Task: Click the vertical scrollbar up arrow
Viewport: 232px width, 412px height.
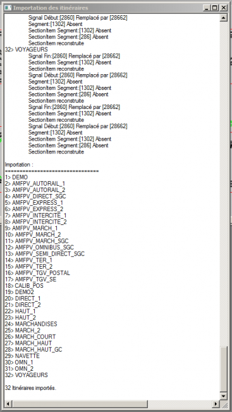Action: pyautogui.click(x=224, y=18)
